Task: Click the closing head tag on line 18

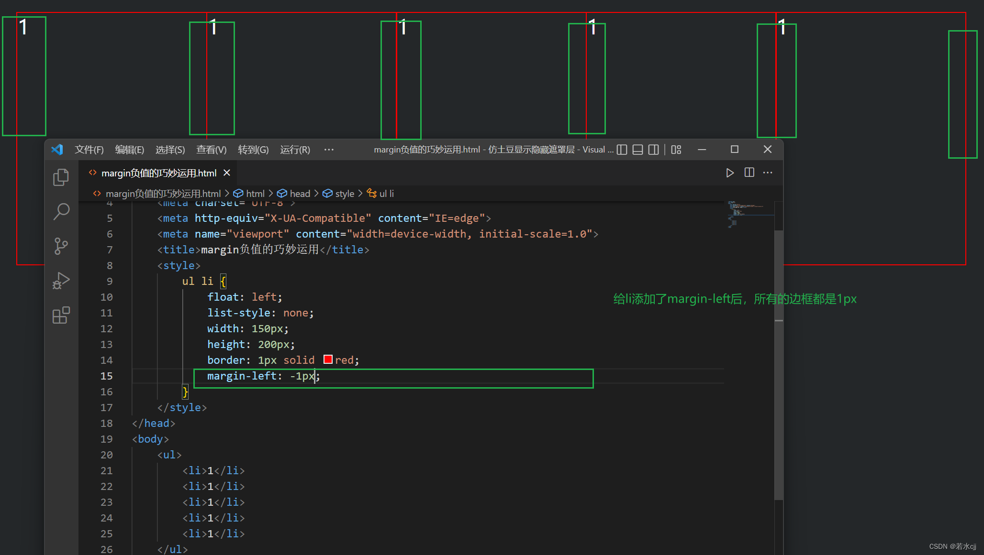Action: 154,424
